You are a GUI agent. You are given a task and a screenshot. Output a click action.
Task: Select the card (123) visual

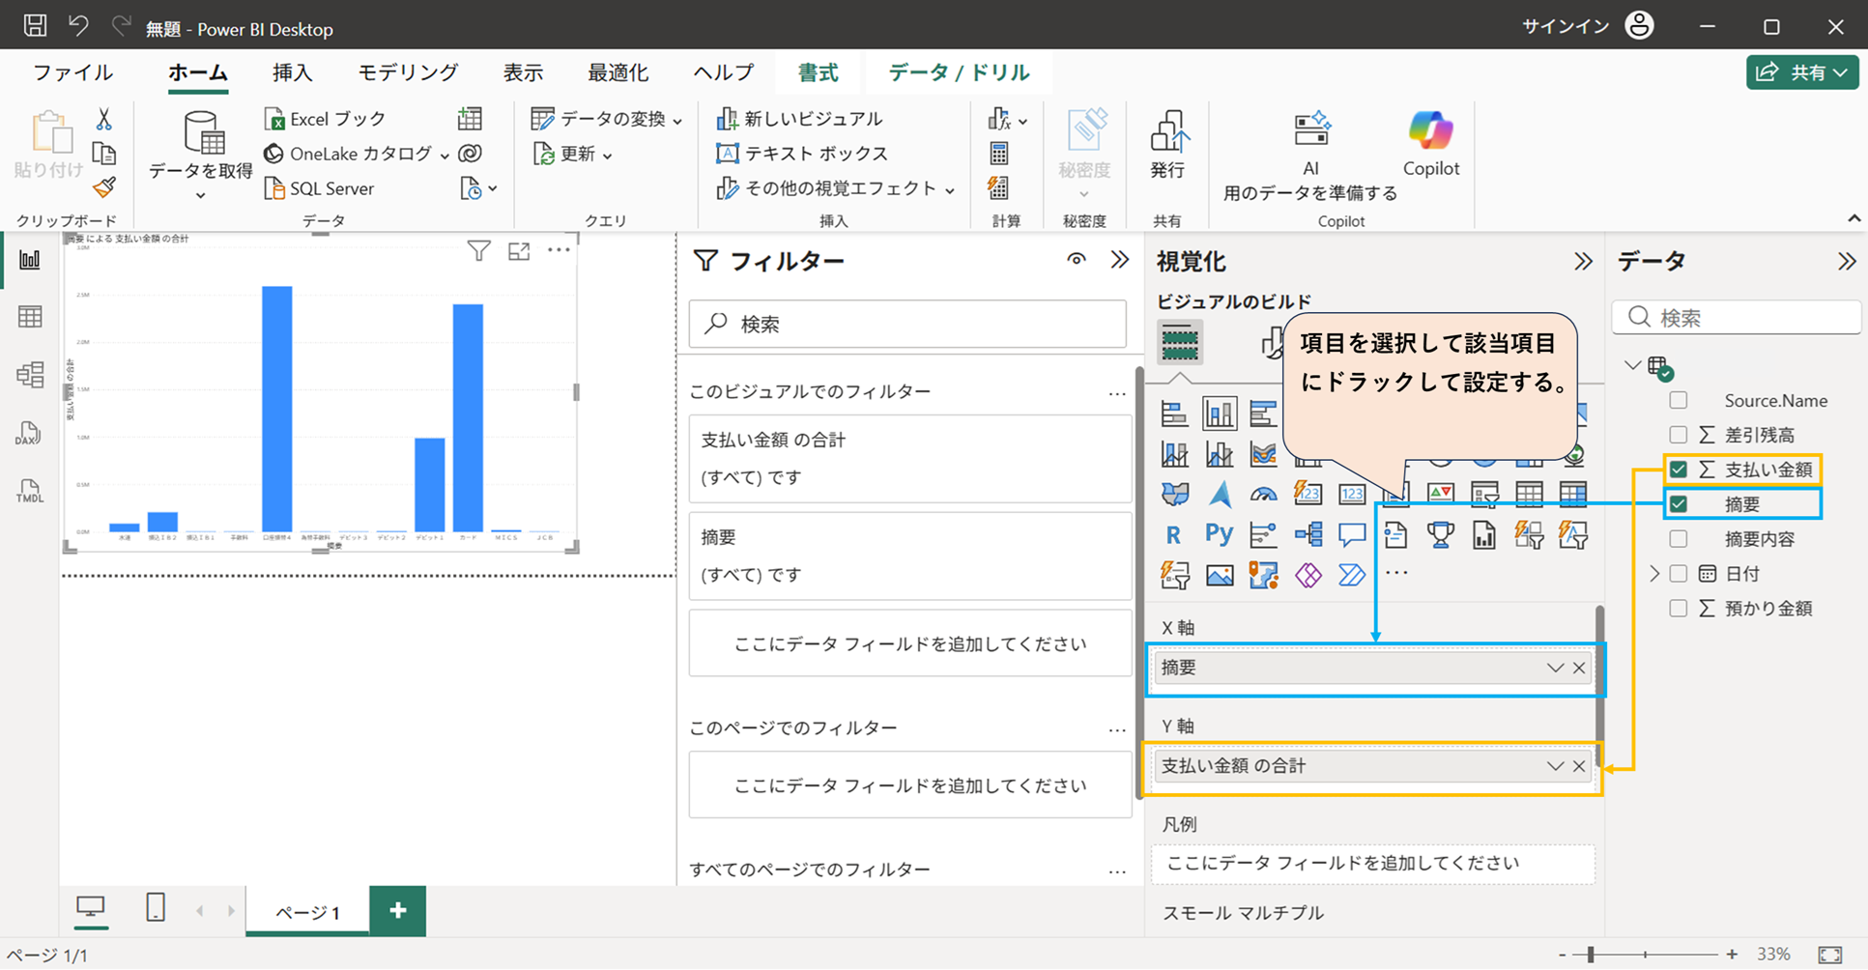coord(1352,494)
